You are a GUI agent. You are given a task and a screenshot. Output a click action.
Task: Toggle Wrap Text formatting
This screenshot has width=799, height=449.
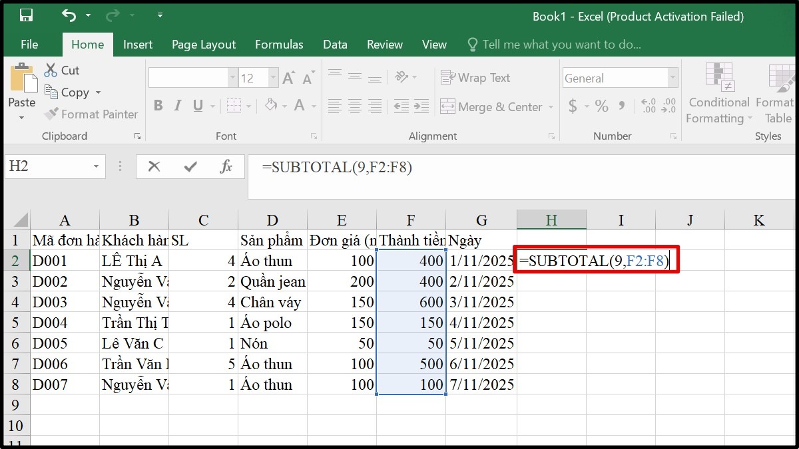[x=475, y=77]
